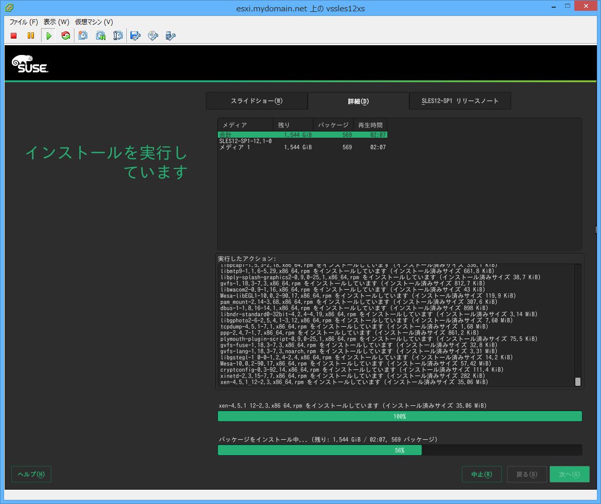Viewport: 601px width, 504px height.
Task: Click the メディア column header
Action: 246,125
